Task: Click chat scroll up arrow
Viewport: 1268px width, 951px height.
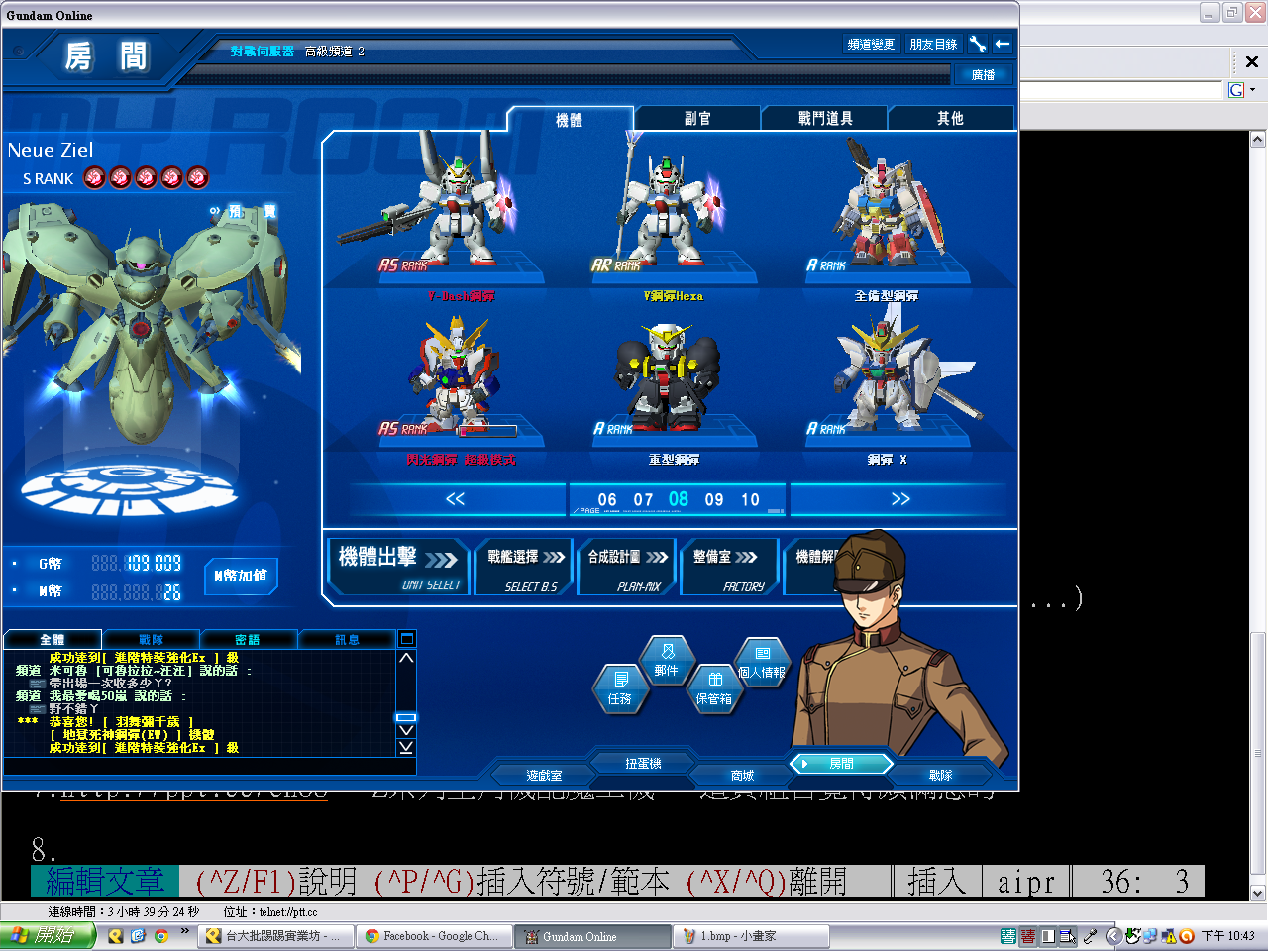Action: tap(406, 658)
